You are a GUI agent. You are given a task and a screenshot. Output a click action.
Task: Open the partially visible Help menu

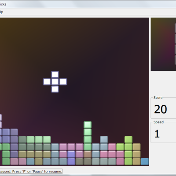pyautogui.click(x=1, y=12)
